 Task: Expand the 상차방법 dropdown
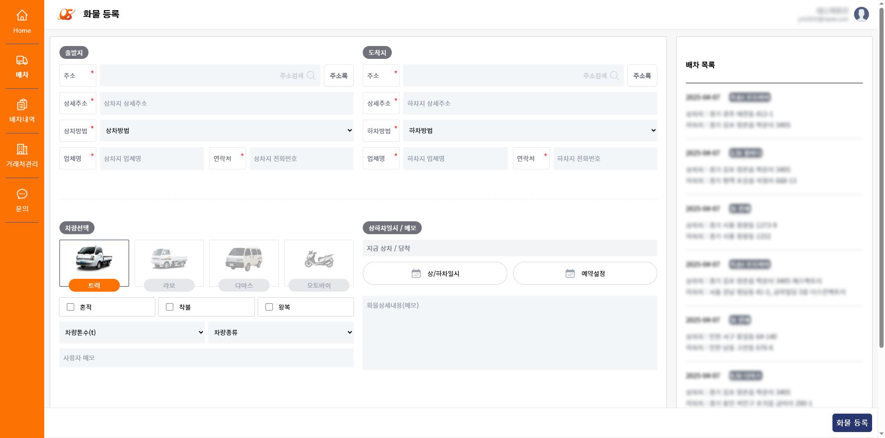point(227,131)
